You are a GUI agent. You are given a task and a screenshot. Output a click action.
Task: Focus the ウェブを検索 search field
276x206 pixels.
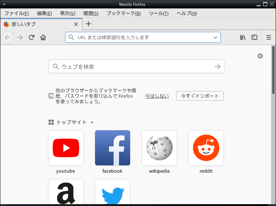[x=136, y=67]
